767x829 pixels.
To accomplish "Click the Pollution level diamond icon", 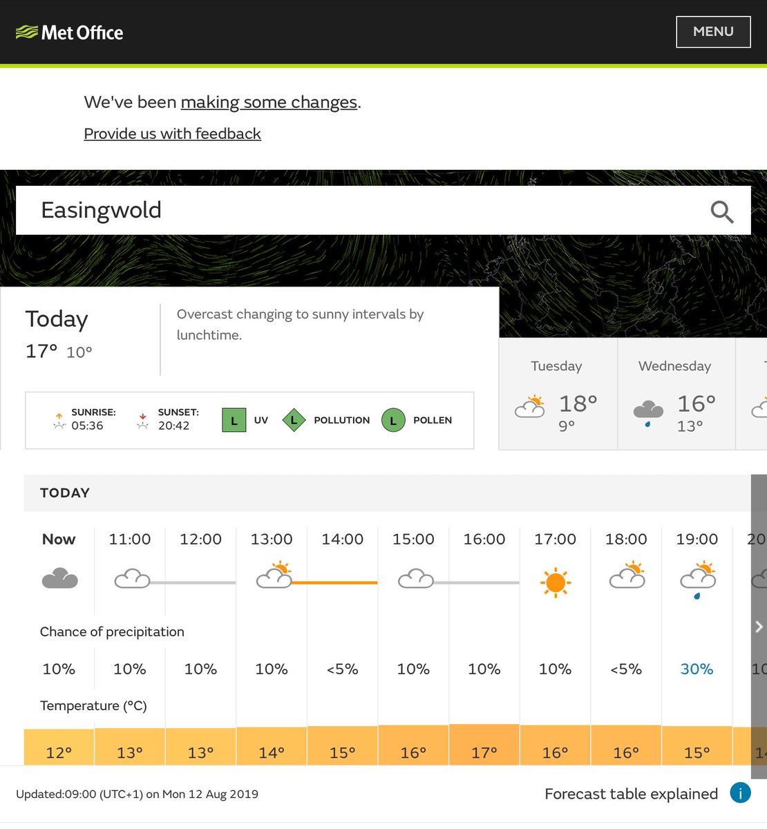I will pyautogui.click(x=294, y=420).
